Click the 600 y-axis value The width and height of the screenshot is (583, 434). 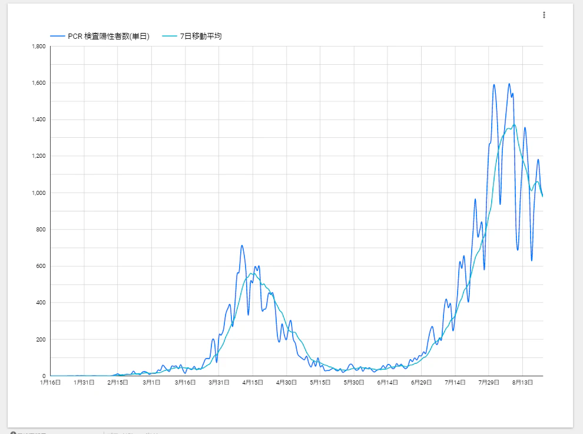[41, 266]
